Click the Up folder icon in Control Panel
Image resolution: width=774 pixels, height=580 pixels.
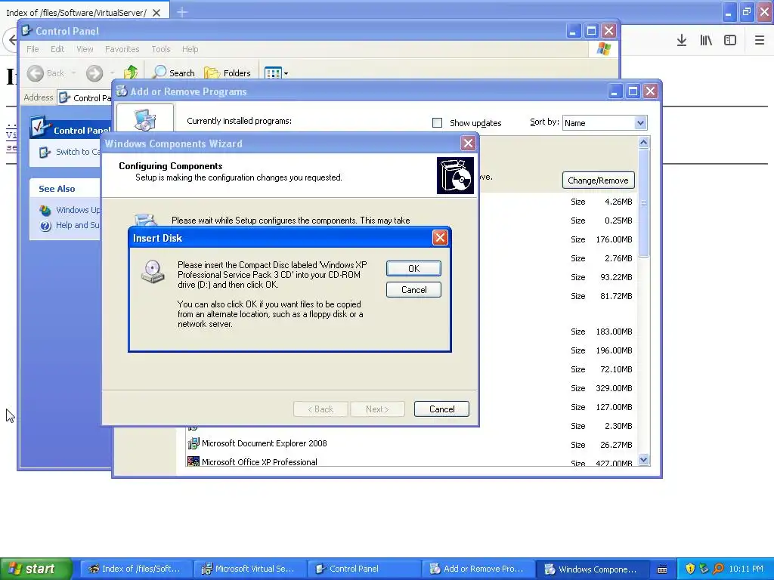[131, 72]
